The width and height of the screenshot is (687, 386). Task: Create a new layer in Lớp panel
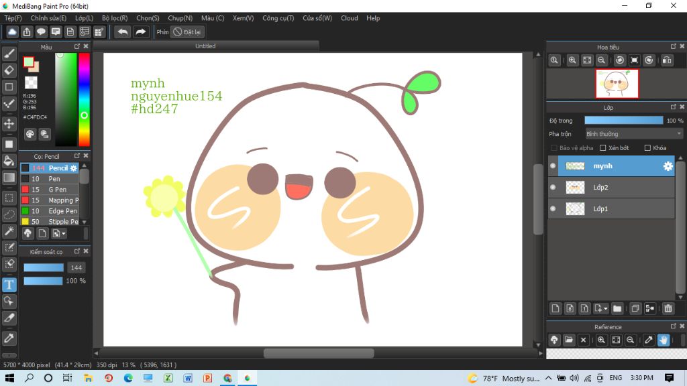pos(556,308)
